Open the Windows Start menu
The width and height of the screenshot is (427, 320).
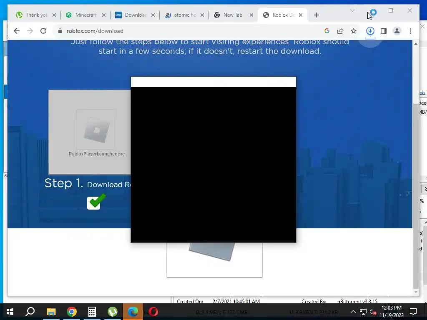pos(10,312)
